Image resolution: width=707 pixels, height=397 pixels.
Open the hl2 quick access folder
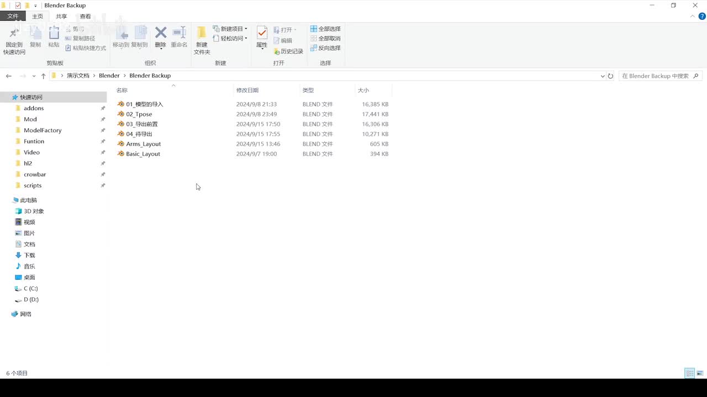click(28, 163)
